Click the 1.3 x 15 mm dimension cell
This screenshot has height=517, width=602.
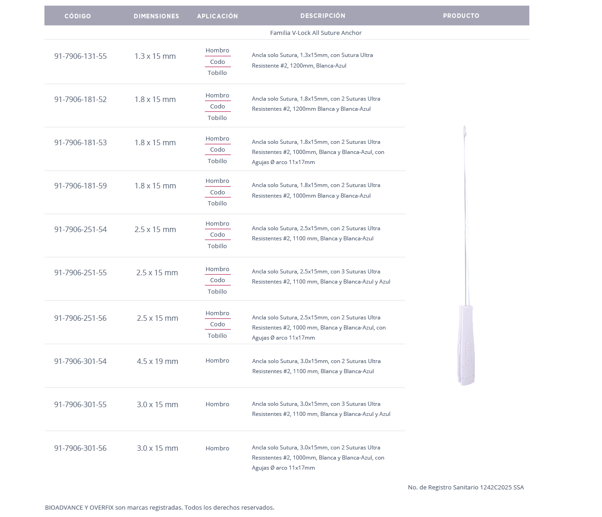point(155,56)
